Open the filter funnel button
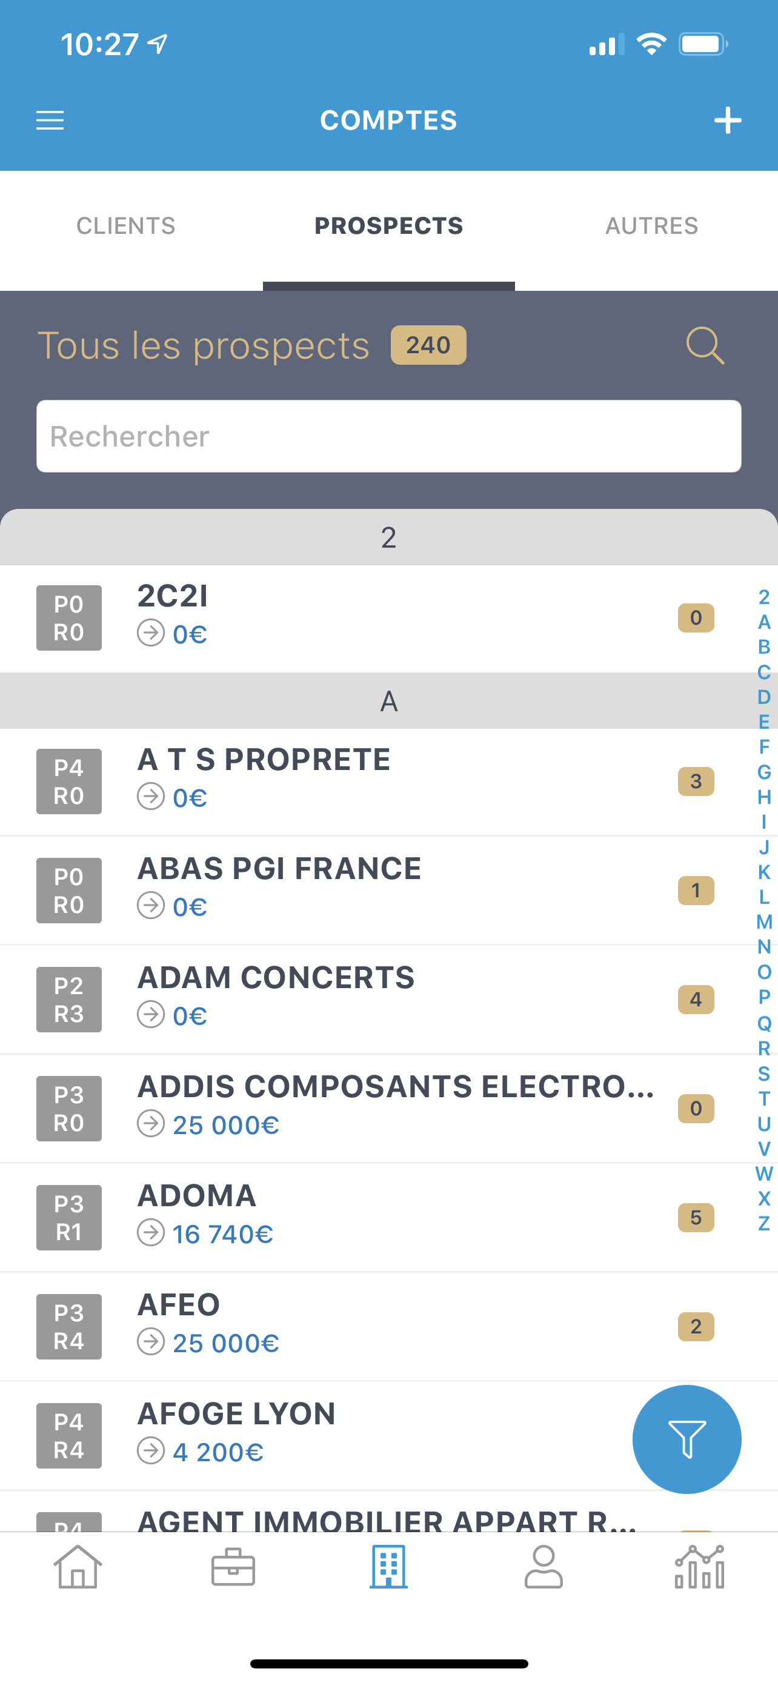Image resolution: width=778 pixels, height=1683 pixels. (686, 1439)
